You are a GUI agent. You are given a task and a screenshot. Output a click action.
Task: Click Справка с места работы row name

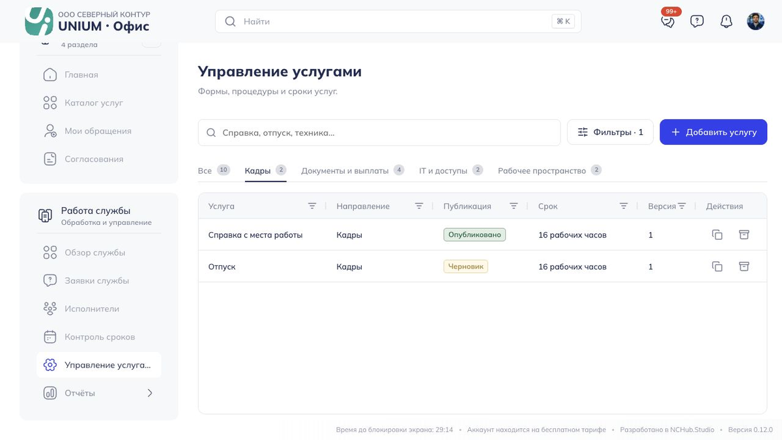point(255,235)
